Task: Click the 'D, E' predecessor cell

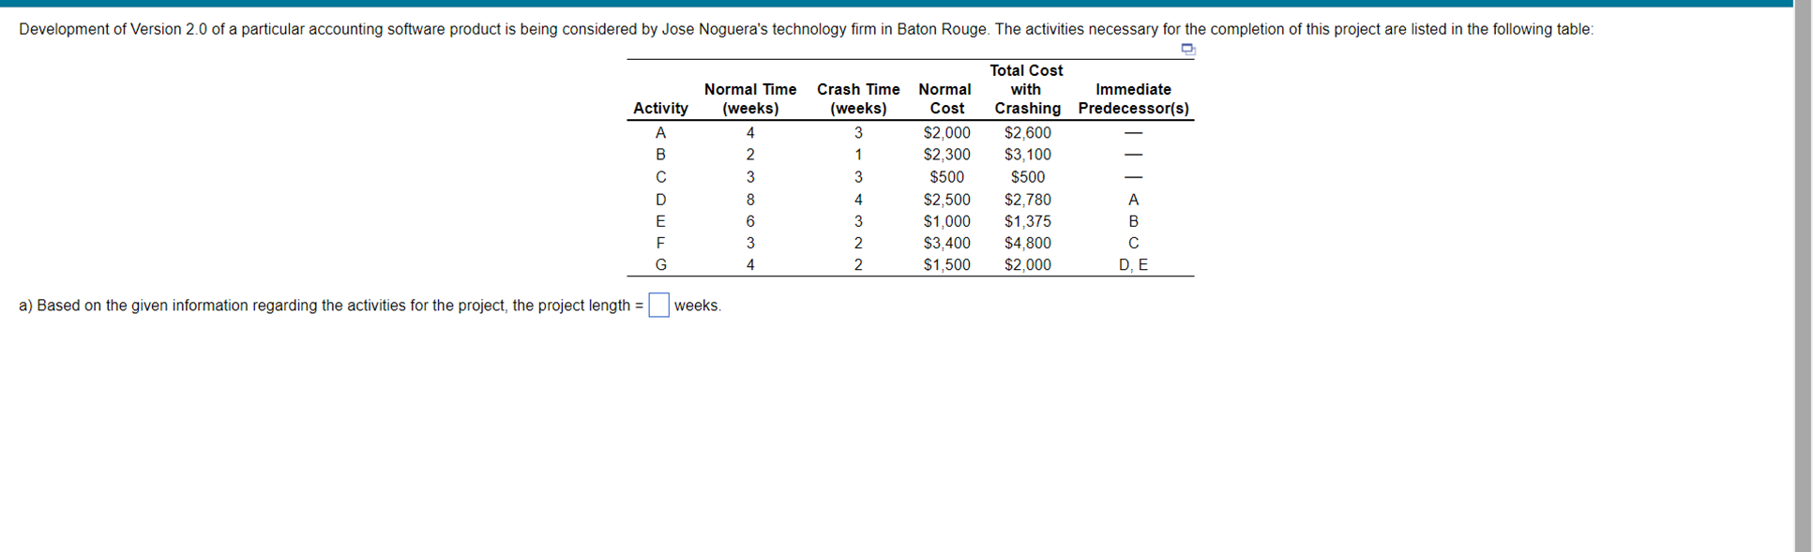Action: [x=1133, y=265]
